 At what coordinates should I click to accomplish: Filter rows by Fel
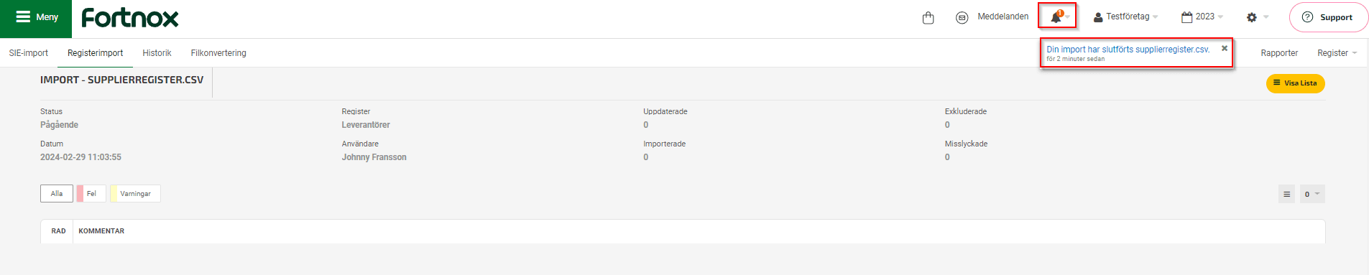point(91,194)
